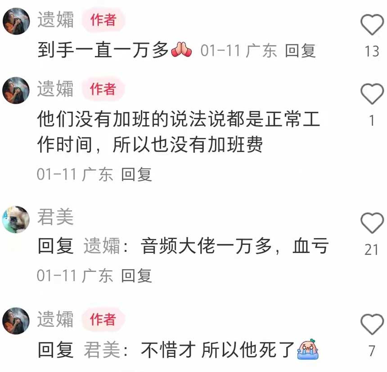Screen dimensions: 387x372
Task: Like the comment '到手一直一万多'
Action: tap(372, 25)
